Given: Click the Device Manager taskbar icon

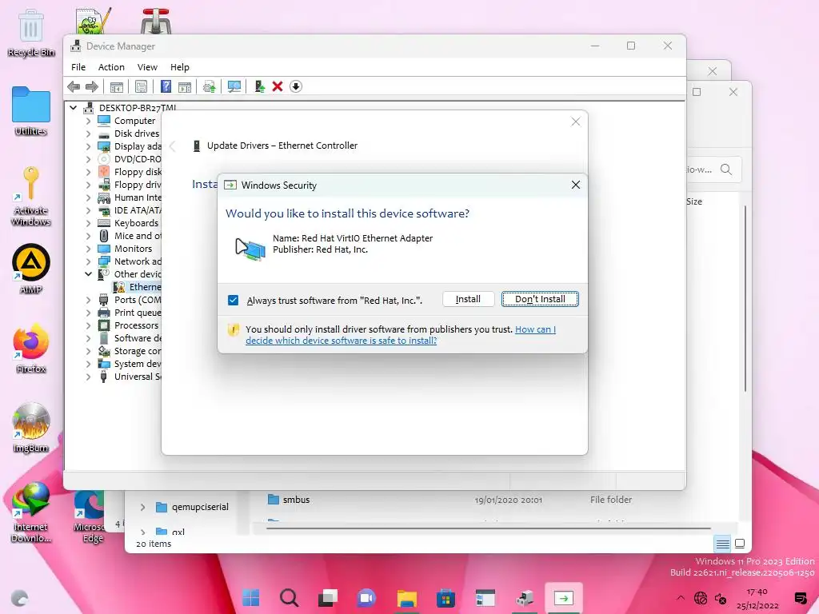Looking at the screenshot, I should (525, 598).
